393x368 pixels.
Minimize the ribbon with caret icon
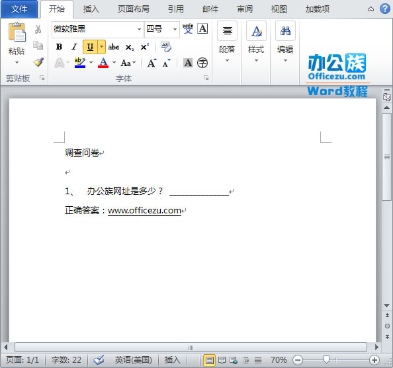371,9
